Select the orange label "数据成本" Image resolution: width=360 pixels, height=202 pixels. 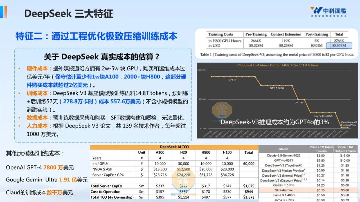pyautogui.click(x=37, y=118)
